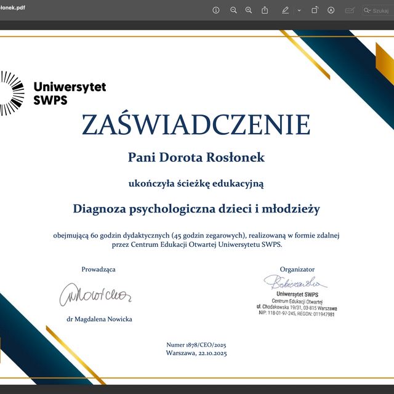Click the PDF file name in title bar
This screenshot has height=394, width=394.
click(x=12, y=7)
